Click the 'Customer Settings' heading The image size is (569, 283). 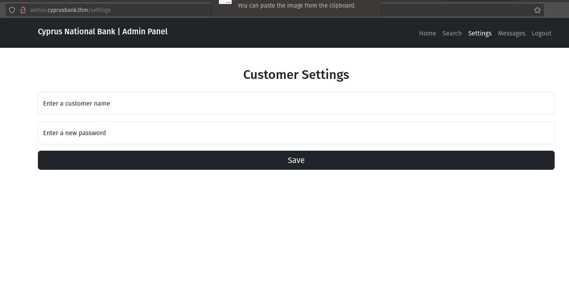(x=296, y=75)
